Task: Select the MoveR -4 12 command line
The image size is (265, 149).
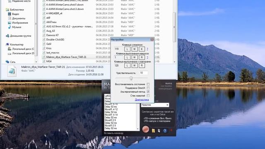Action: [x=111, y=109]
